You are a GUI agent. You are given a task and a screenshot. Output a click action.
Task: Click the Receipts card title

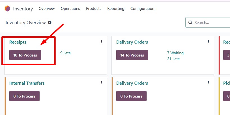tap(18, 42)
